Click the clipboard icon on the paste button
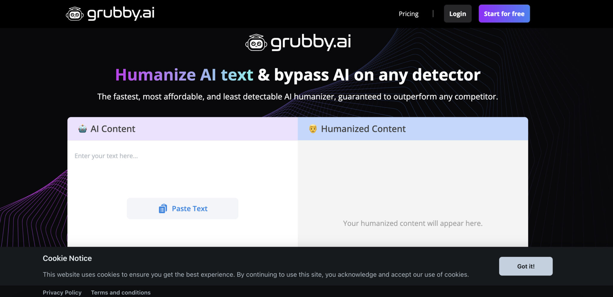This screenshot has height=297, width=613. (163, 208)
